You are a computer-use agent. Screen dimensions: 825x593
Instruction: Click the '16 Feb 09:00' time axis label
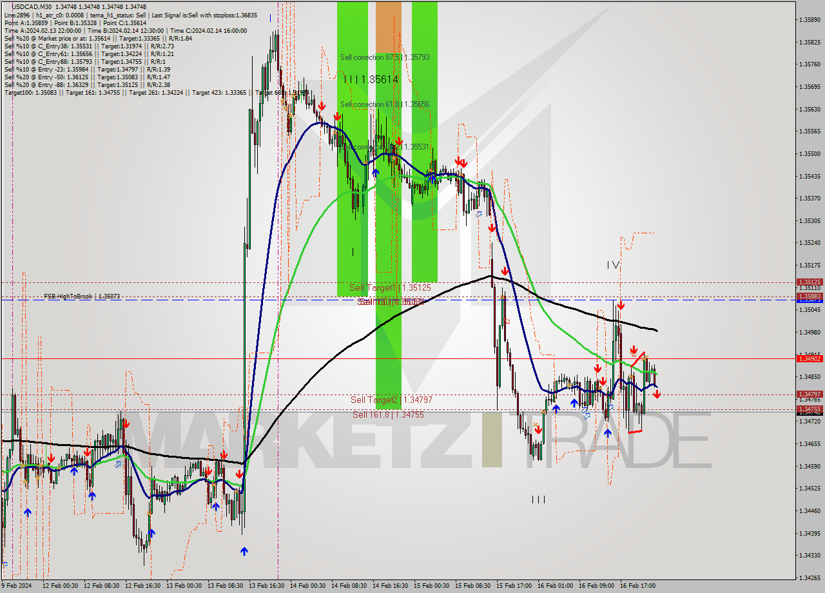596,586
